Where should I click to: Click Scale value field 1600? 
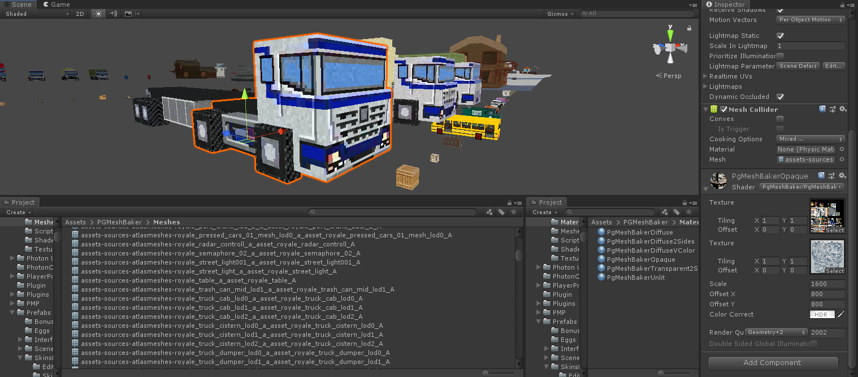pos(827,284)
